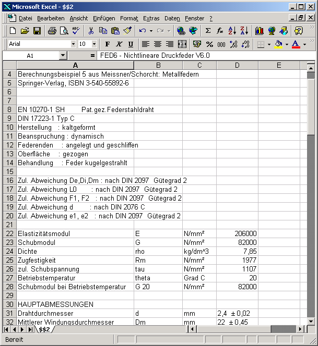Apply currency style icon
The width and height of the screenshot is (318, 346).
pos(197,44)
